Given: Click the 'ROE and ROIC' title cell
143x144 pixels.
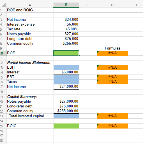Looking at the screenshot, I should click(x=30, y=10).
